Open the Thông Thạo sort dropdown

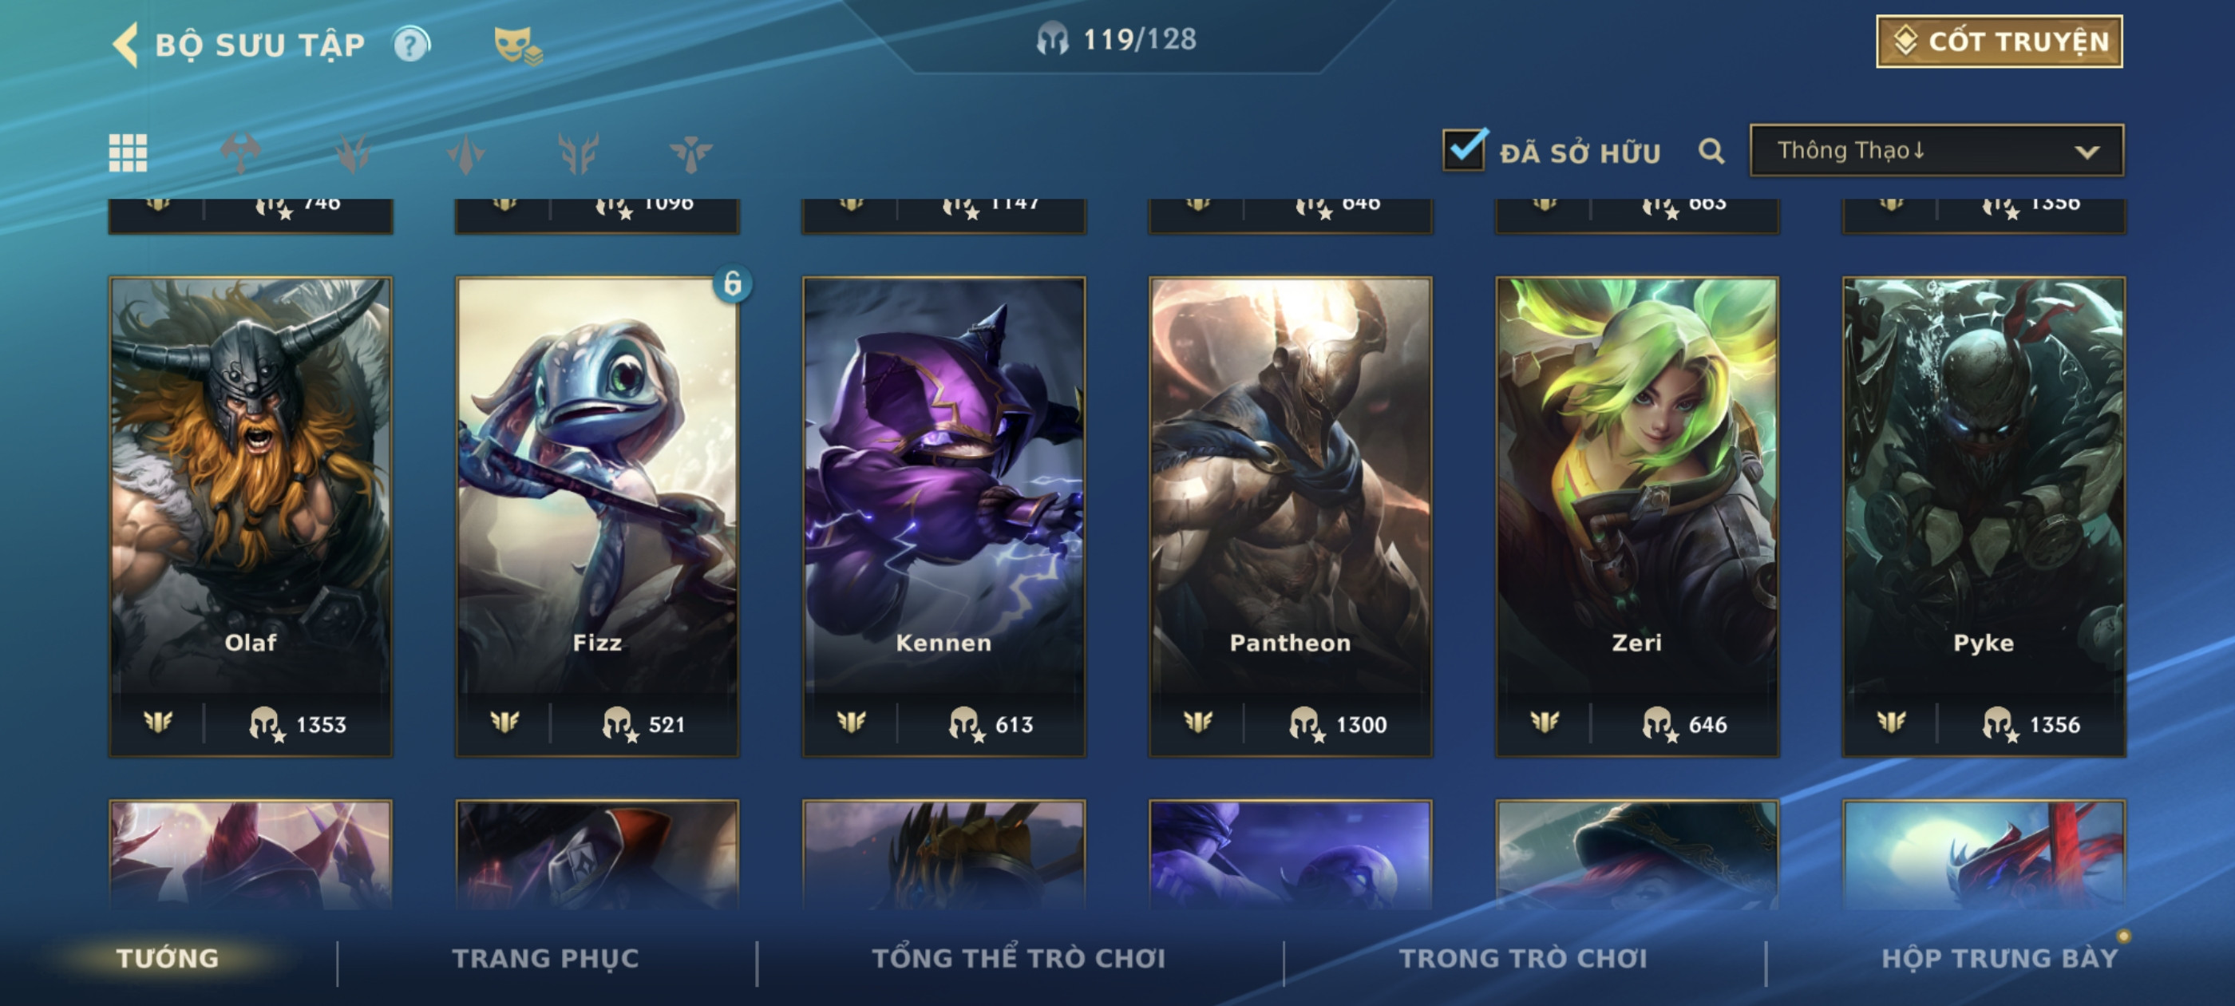tap(1936, 150)
